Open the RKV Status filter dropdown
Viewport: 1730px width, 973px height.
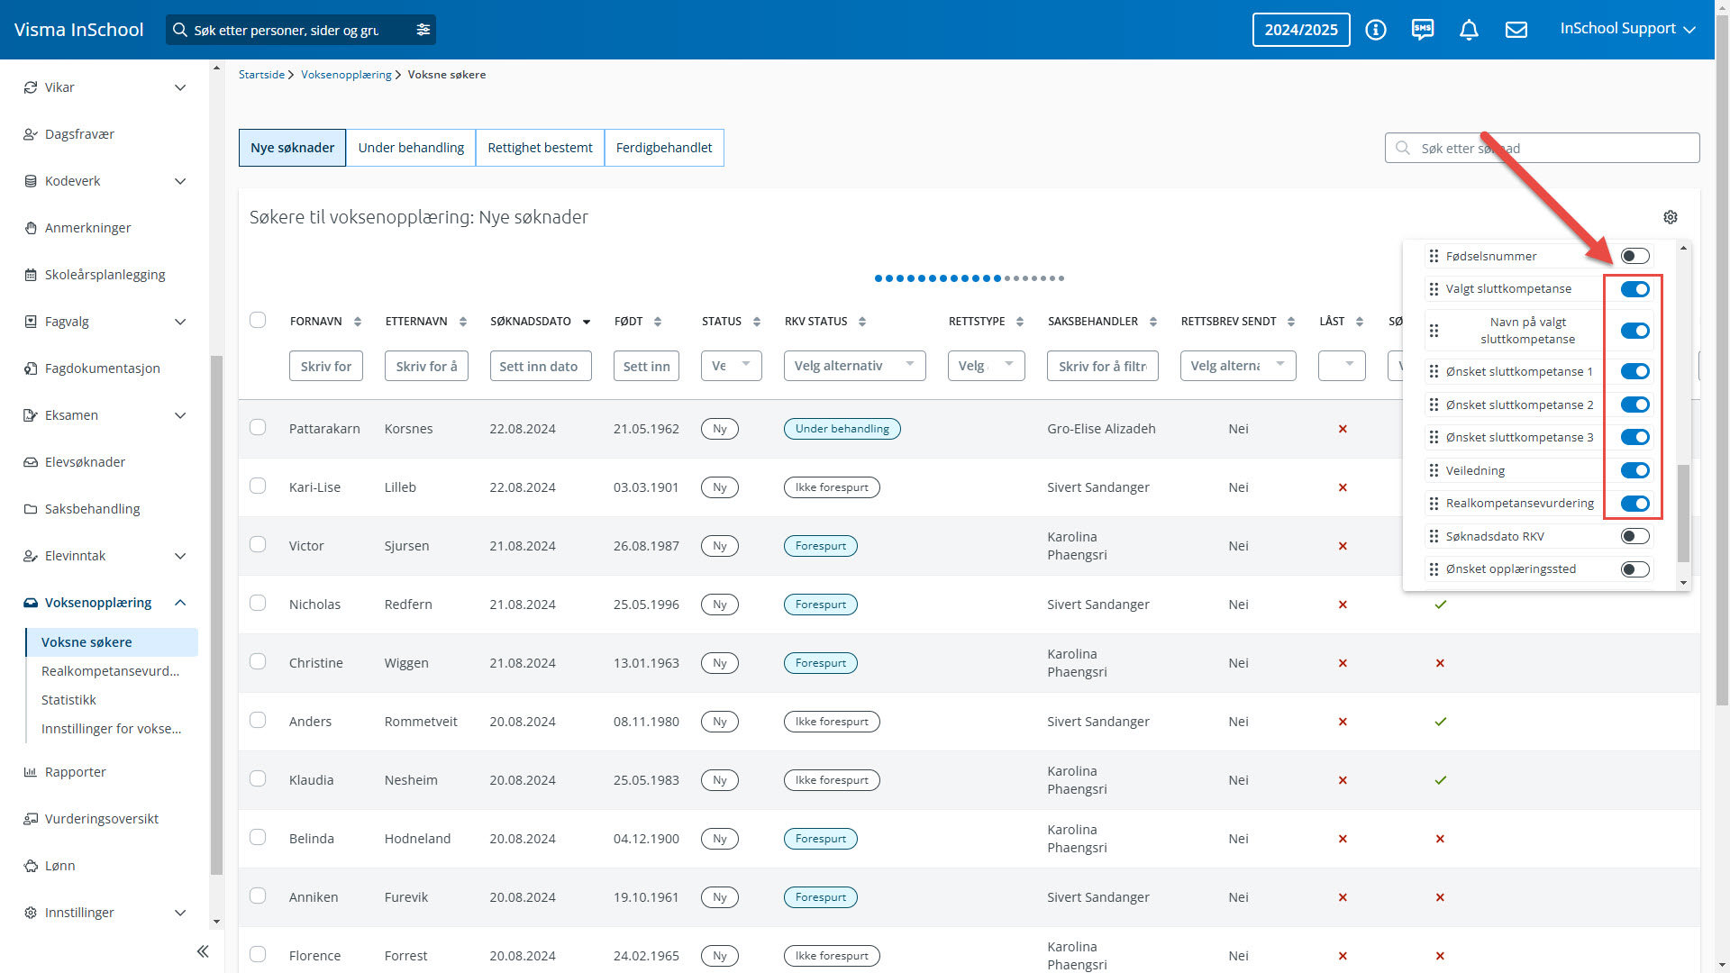853,366
